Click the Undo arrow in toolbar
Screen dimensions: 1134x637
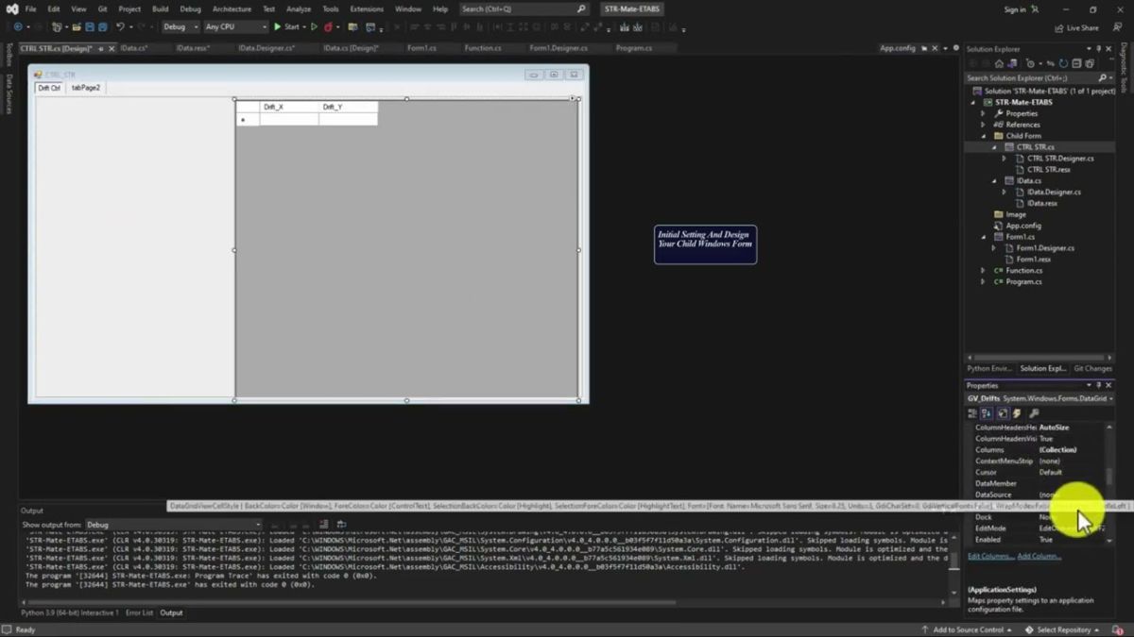point(120,26)
